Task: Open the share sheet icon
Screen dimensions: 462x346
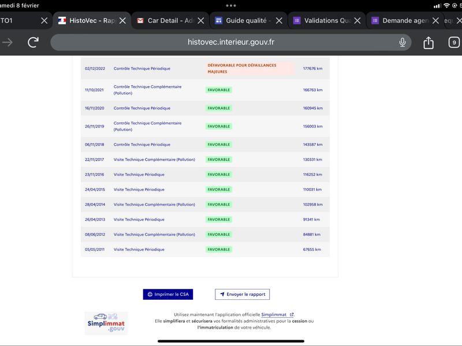Action: coord(429,43)
